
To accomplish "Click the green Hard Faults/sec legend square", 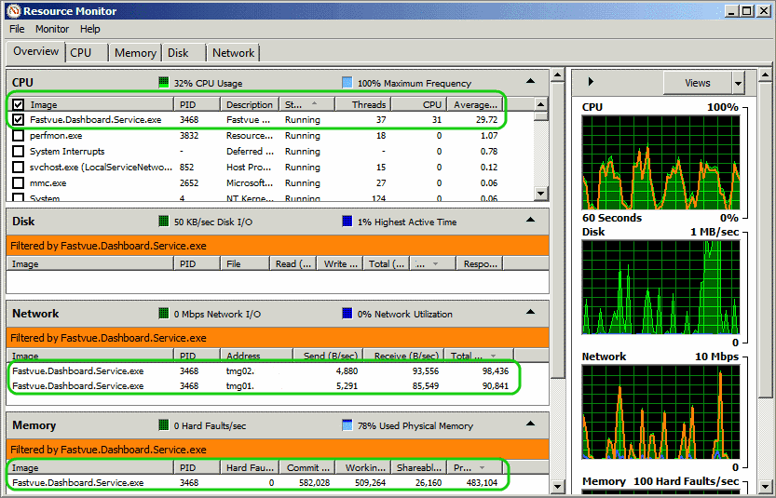I will (x=163, y=424).
